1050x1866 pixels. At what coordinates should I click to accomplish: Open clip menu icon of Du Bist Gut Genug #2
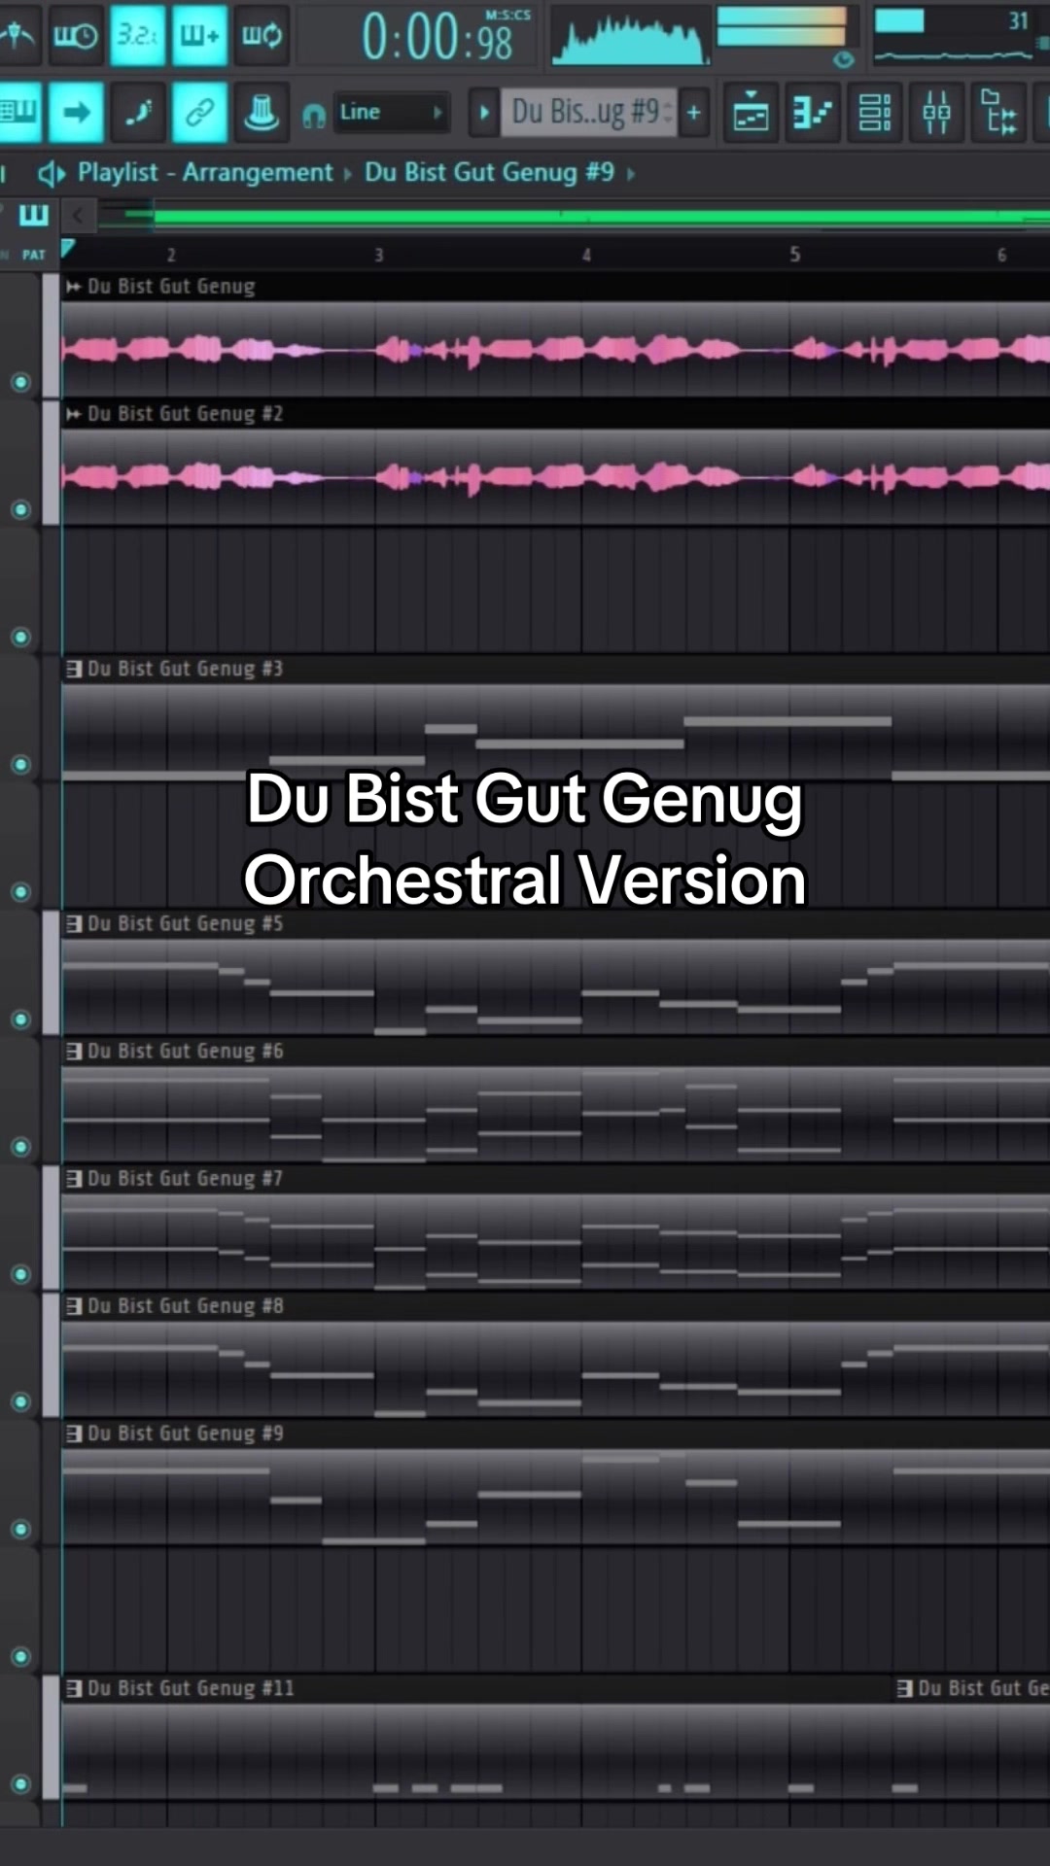click(x=74, y=414)
